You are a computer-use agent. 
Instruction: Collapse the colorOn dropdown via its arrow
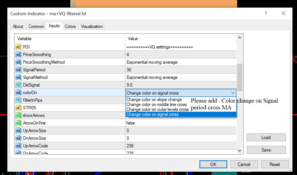coord(233,93)
